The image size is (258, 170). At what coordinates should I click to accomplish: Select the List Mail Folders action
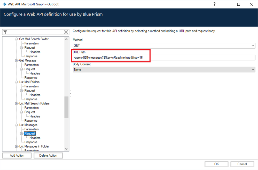pos(29,82)
